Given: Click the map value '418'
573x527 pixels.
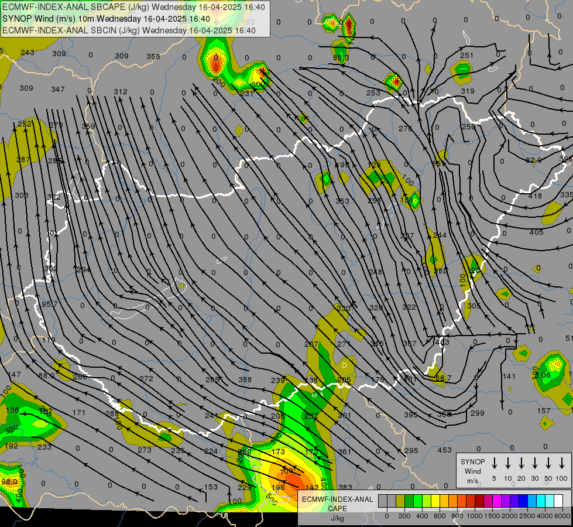Looking at the screenshot, I should pos(535,196).
